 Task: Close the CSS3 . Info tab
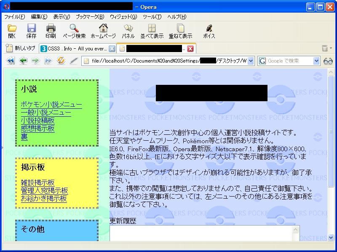112,49
